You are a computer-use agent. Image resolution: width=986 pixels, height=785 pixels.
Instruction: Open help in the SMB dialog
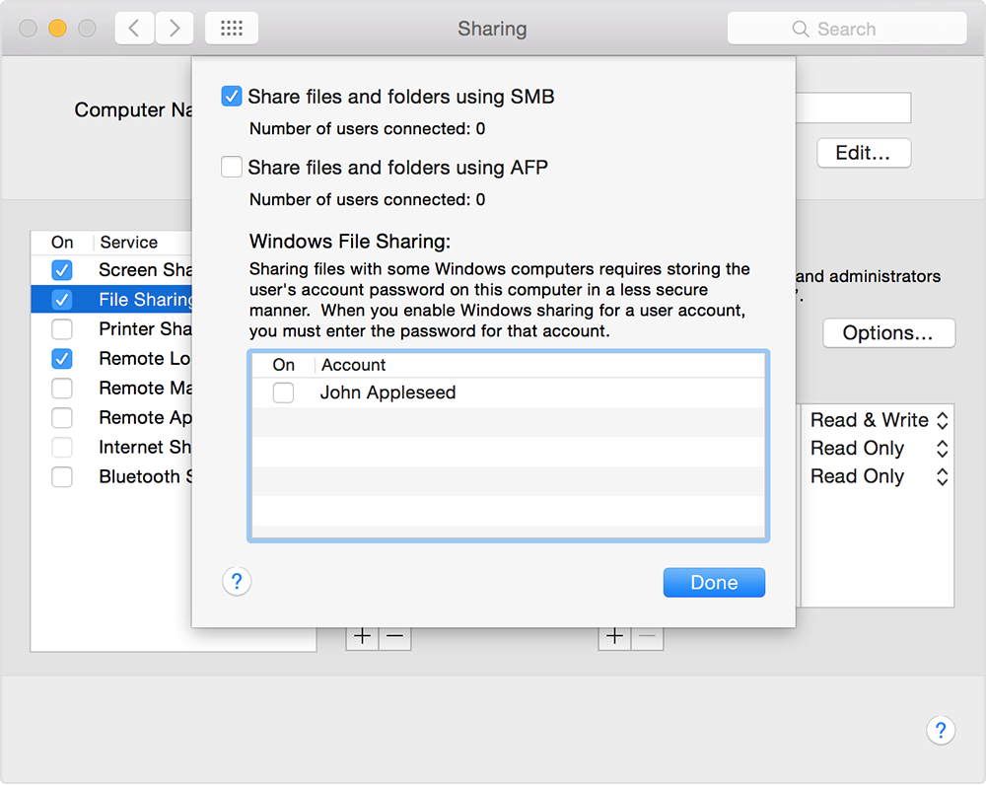237,581
